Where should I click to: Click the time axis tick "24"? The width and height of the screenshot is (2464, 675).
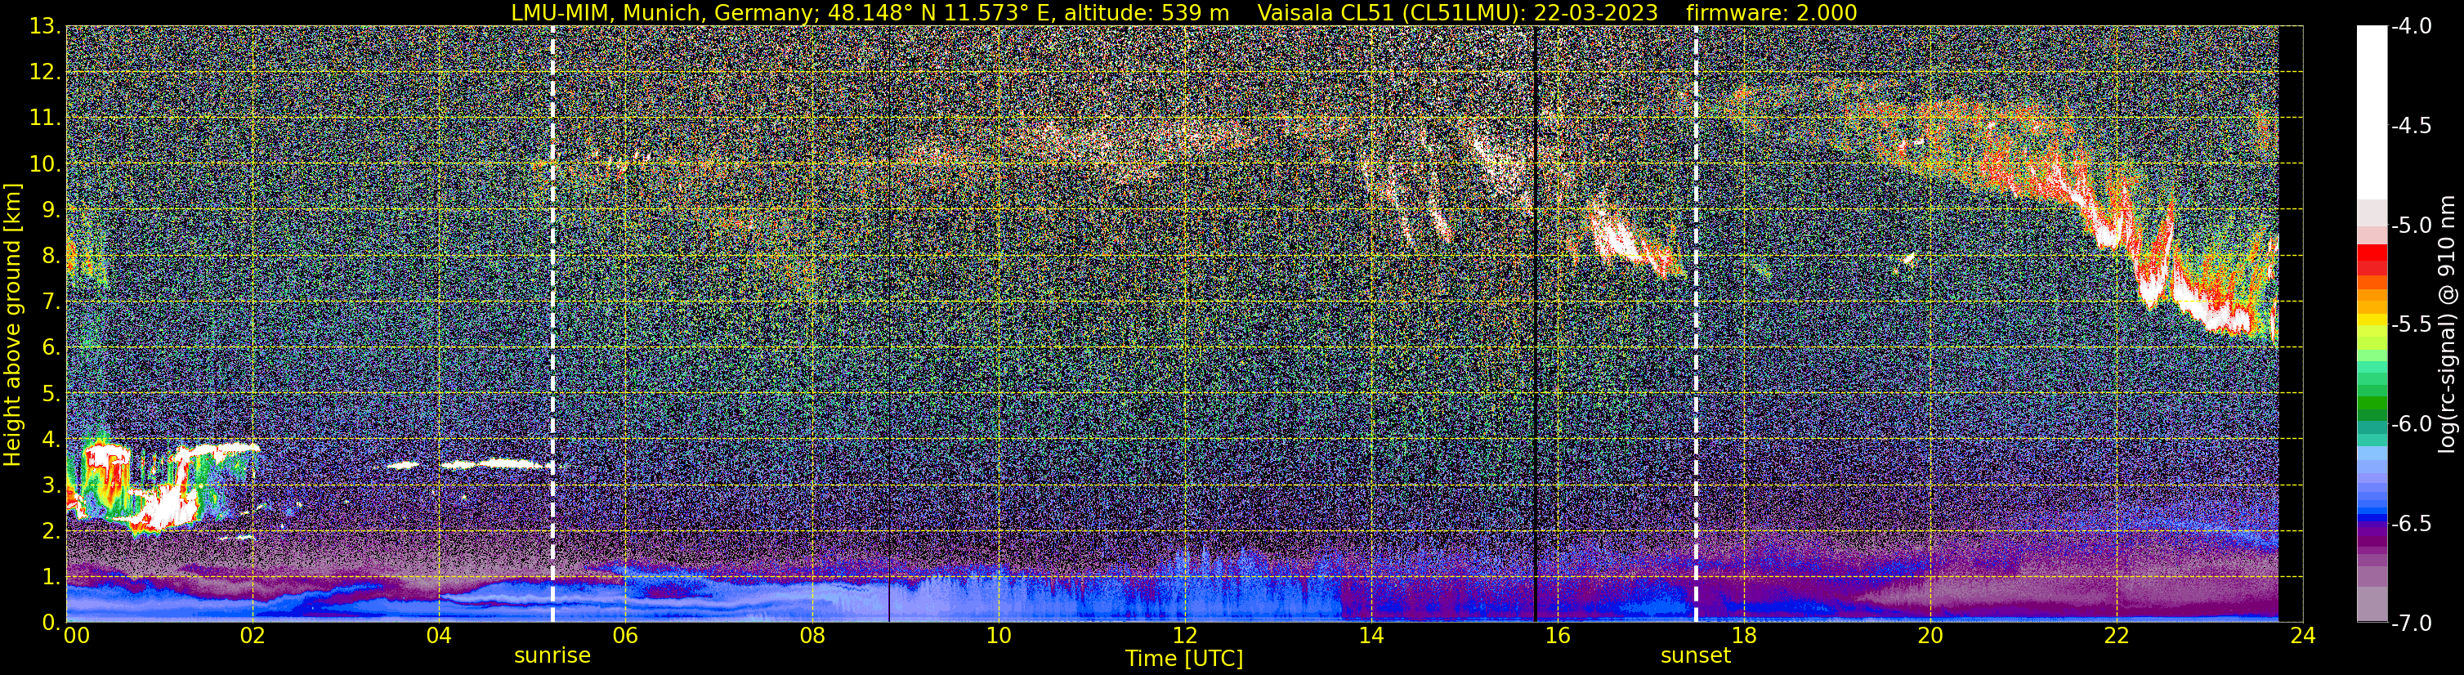(2303, 637)
